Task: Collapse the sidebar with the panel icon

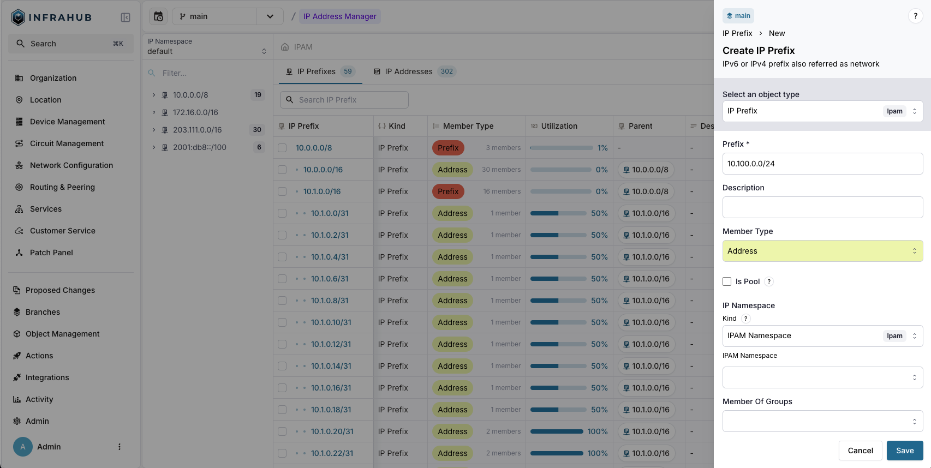Action: 126,17
